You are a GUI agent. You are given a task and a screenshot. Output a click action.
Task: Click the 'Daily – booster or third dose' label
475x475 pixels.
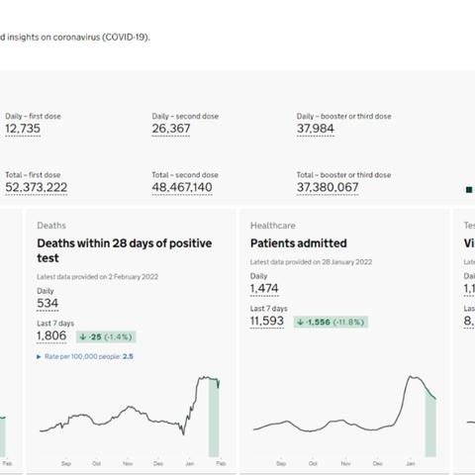(x=343, y=116)
